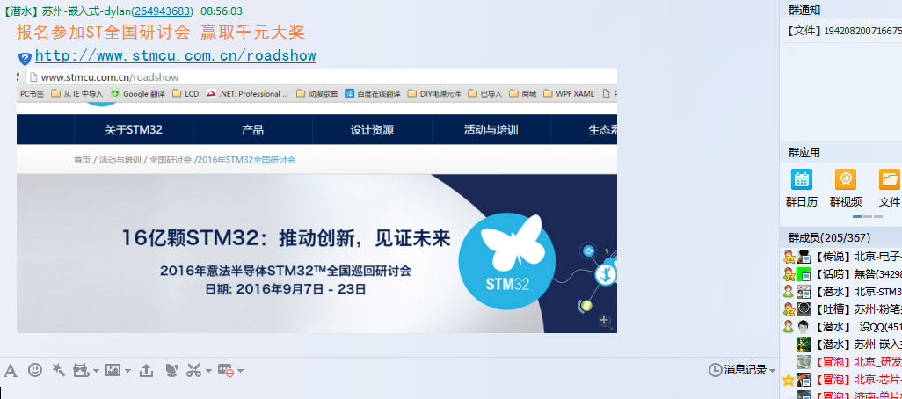
Task: Open the 群视频 webcam app icon
Action: coord(846,179)
